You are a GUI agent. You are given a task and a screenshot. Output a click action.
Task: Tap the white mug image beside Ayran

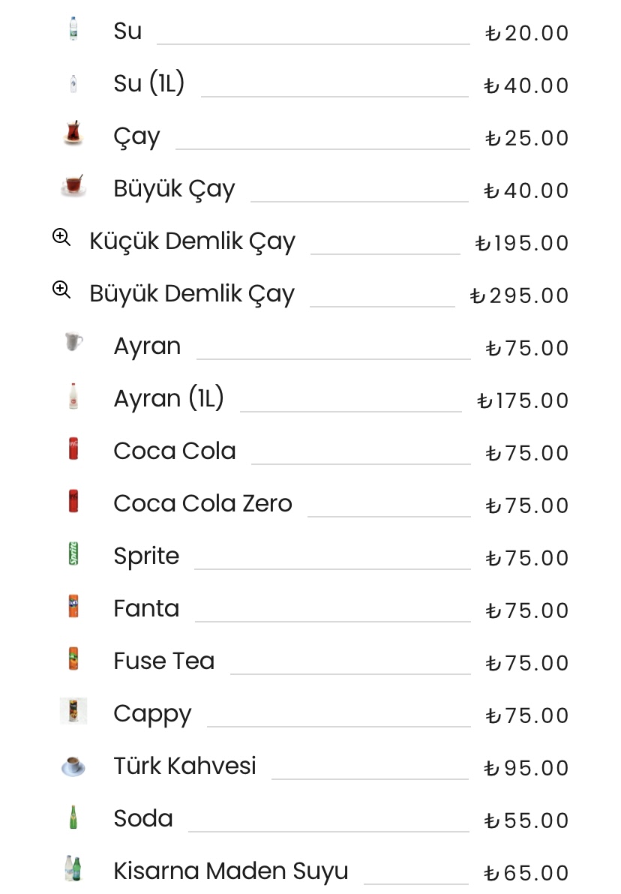tap(73, 342)
